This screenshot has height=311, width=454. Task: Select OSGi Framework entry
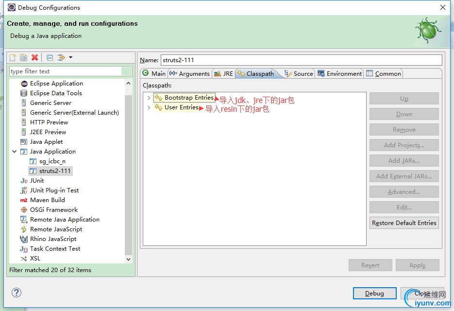tap(54, 210)
